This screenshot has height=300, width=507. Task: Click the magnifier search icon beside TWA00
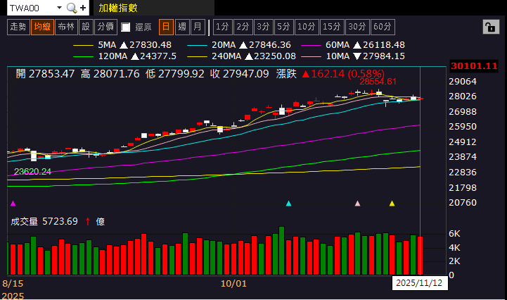coord(72,8)
